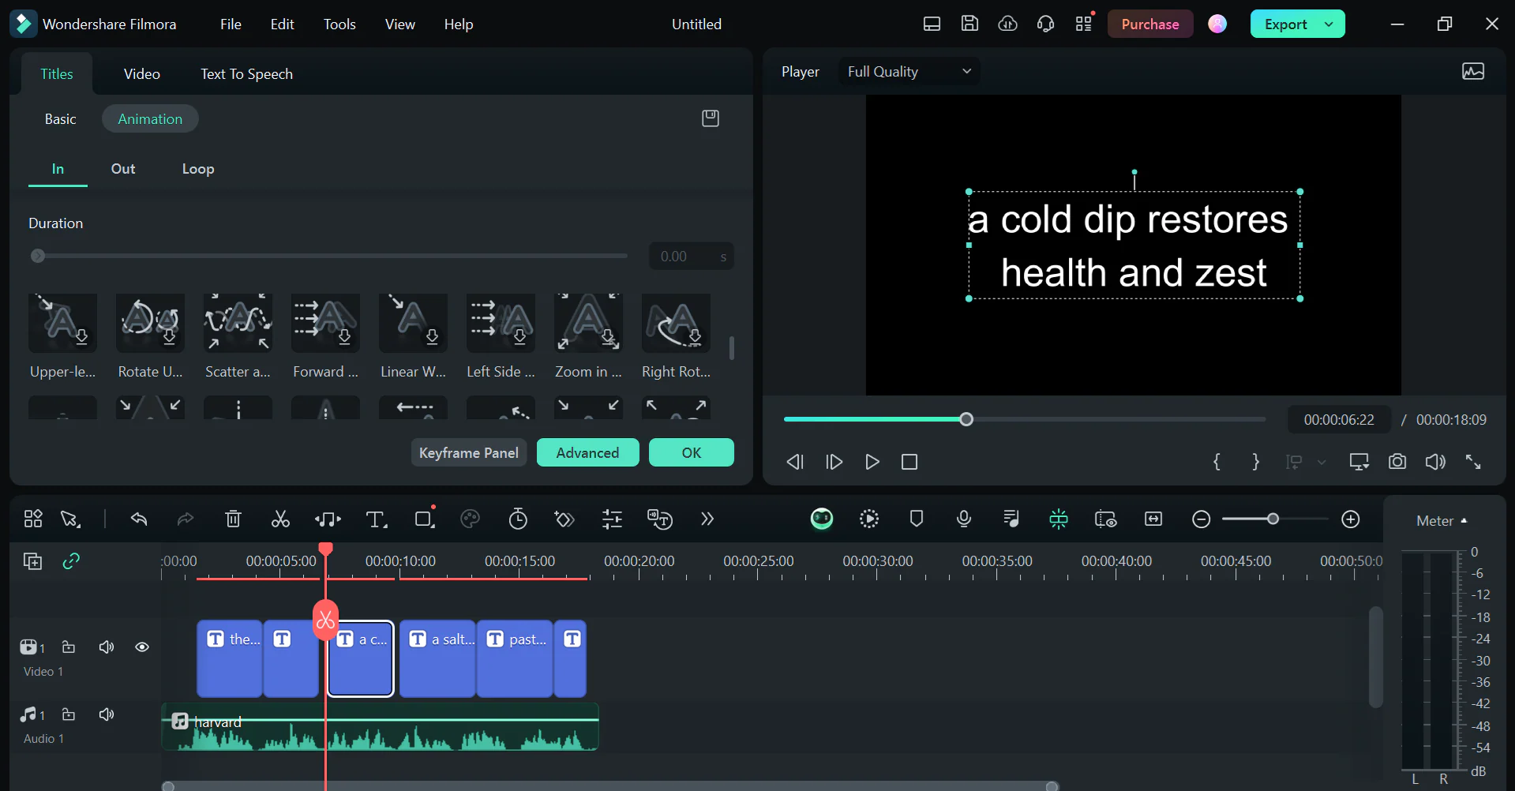The height and width of the screenshot is (791, 1515).
Task: Mute the Video 1 track speaker
Action: pyautogui.click(x=107, y=647)
